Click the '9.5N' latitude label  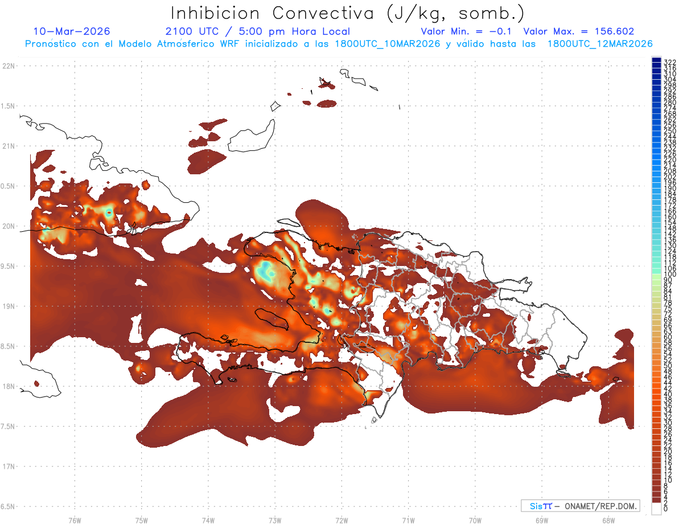pos(9,266)
